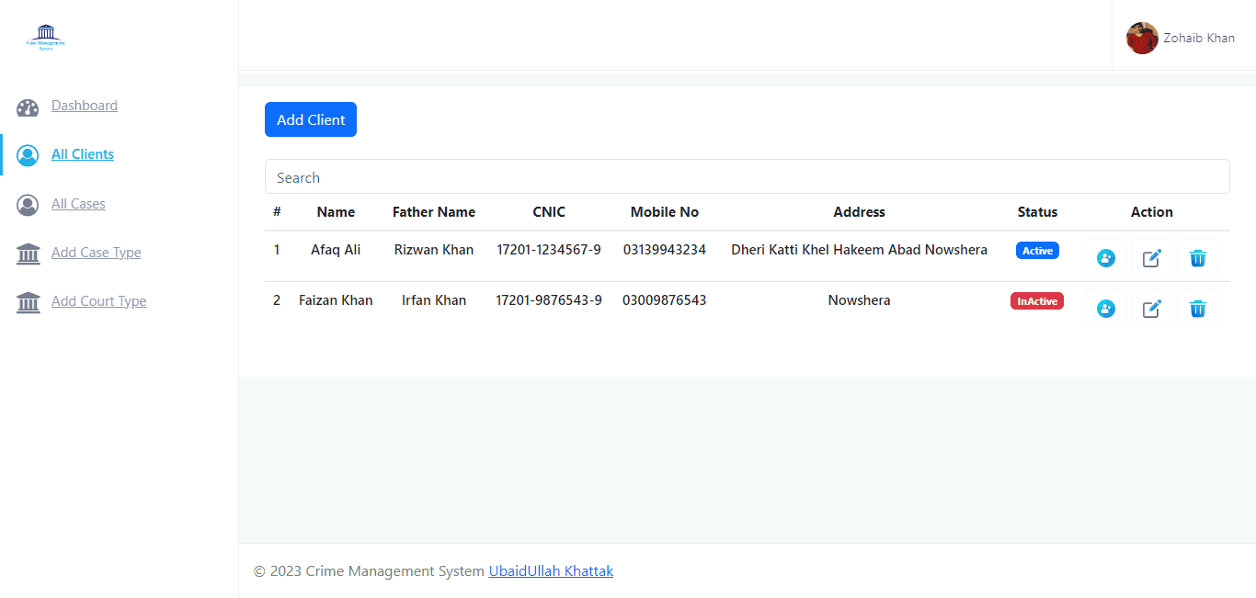Delete the Afaq Ali client record
This screenshot has width=1256, height=598.
[1197, 258]
